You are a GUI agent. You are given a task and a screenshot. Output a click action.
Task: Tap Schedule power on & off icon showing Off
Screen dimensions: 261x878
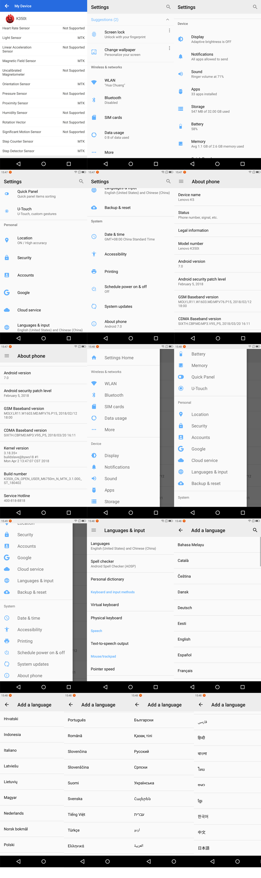[94, 289]
